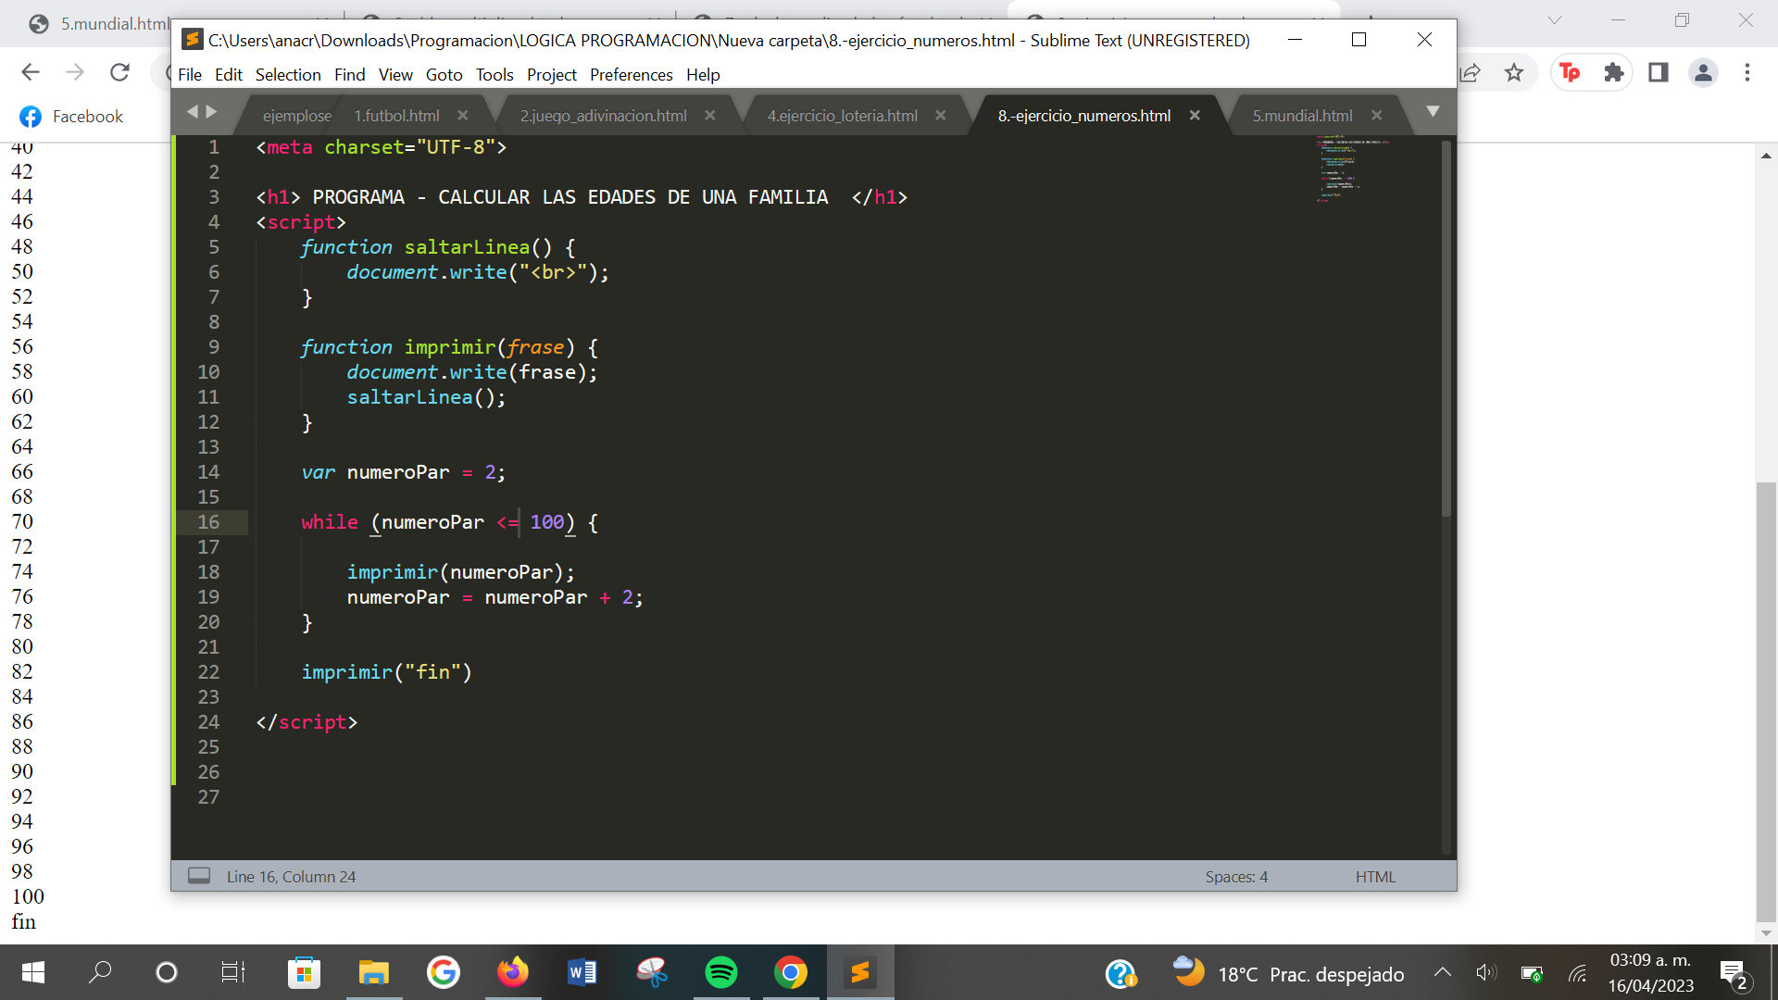Screen dimensions: 1778x1000
Task: Open the Edit menu
Action: (x=228, y=75)
